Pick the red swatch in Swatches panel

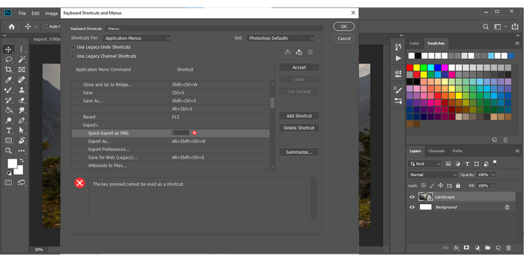tap(409, 68)
